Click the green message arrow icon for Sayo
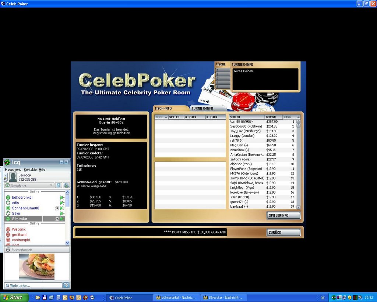 point(62,214)
